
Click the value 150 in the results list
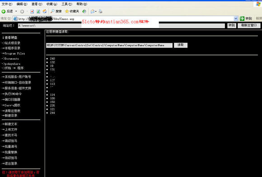point(52,102)
